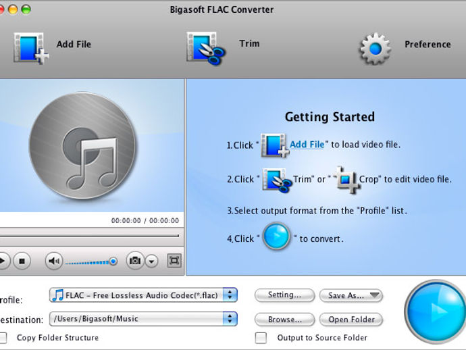Click the music note preview thumbnail
The image size is (466, 350).
pos(82,147)
